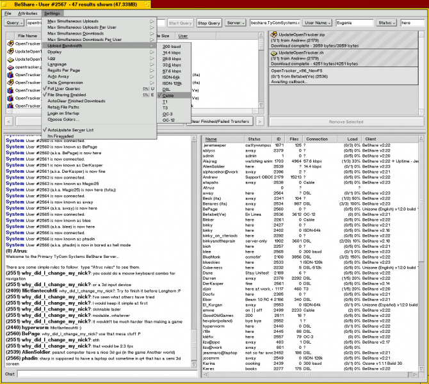Image resolution: width=429 pixels, height=384 pixels.
Task: Toggle the File Sharing Enabled option
Action: [99, 95]
